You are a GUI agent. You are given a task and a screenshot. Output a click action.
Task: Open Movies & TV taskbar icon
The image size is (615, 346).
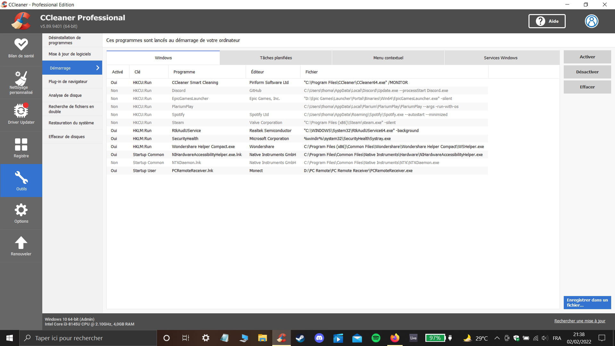(x=338, y=338)
